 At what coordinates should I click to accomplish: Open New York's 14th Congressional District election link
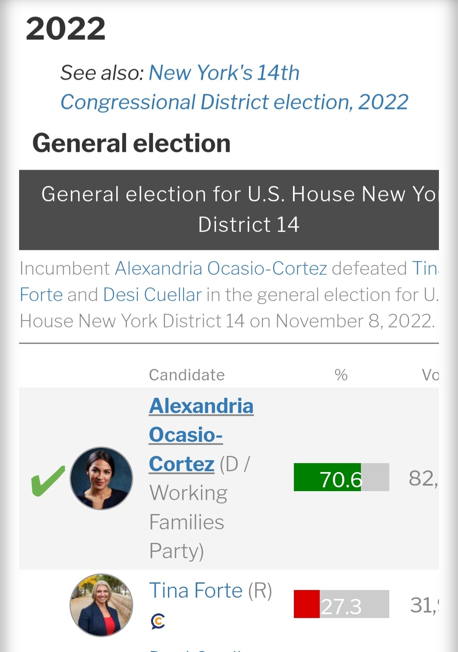click(x=234, y=87)
